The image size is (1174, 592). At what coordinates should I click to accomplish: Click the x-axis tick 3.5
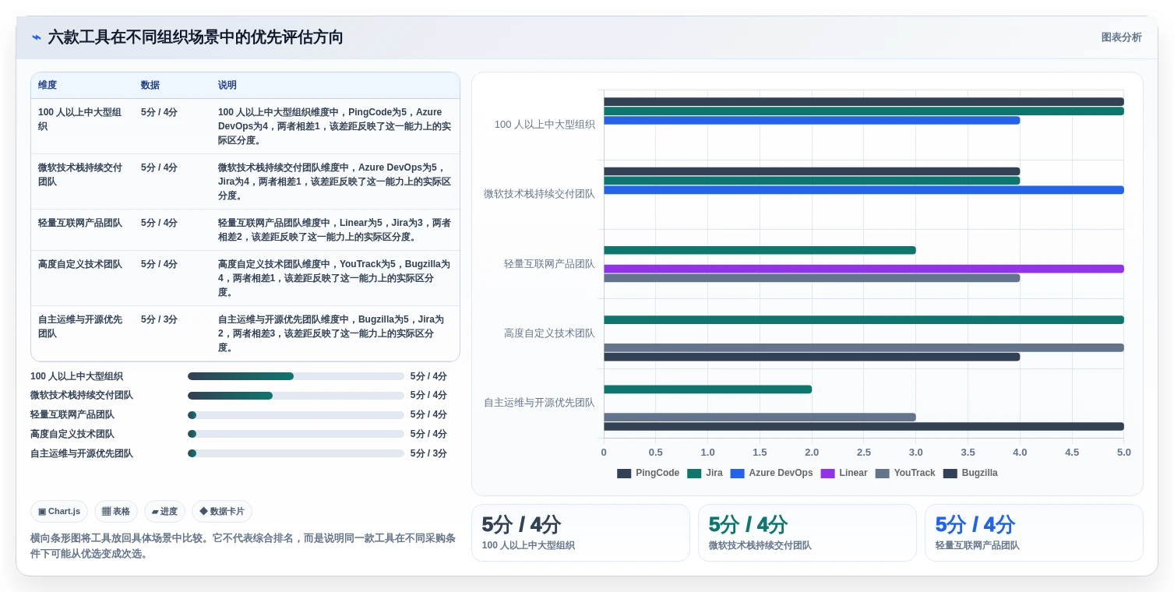[x=968, y=453]
